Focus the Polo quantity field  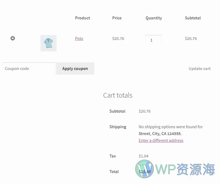pos(153,40)
